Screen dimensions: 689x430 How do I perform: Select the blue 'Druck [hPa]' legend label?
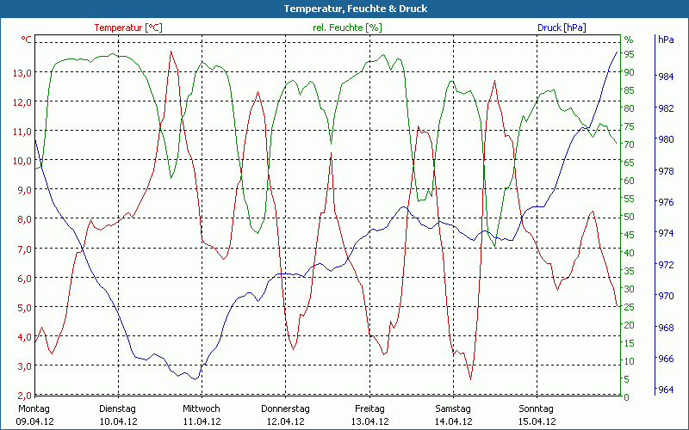(x=562, y=28)
